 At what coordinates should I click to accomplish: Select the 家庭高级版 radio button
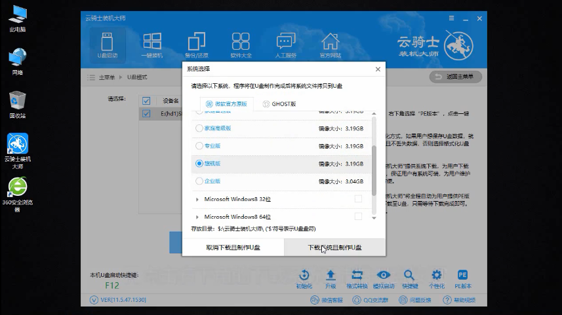199,128
